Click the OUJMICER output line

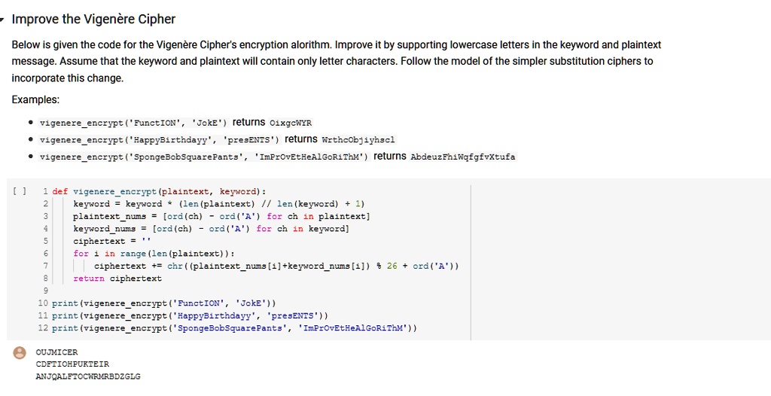click(x=56, y=352)
